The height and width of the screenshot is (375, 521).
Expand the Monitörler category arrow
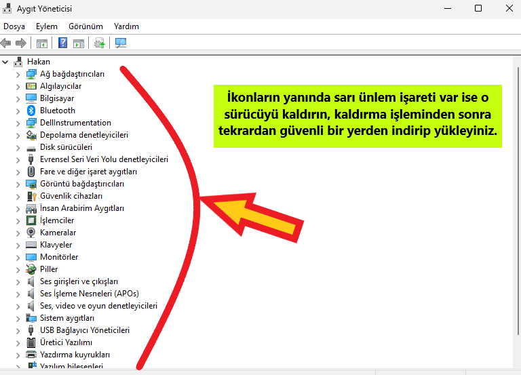pos(18,257)
